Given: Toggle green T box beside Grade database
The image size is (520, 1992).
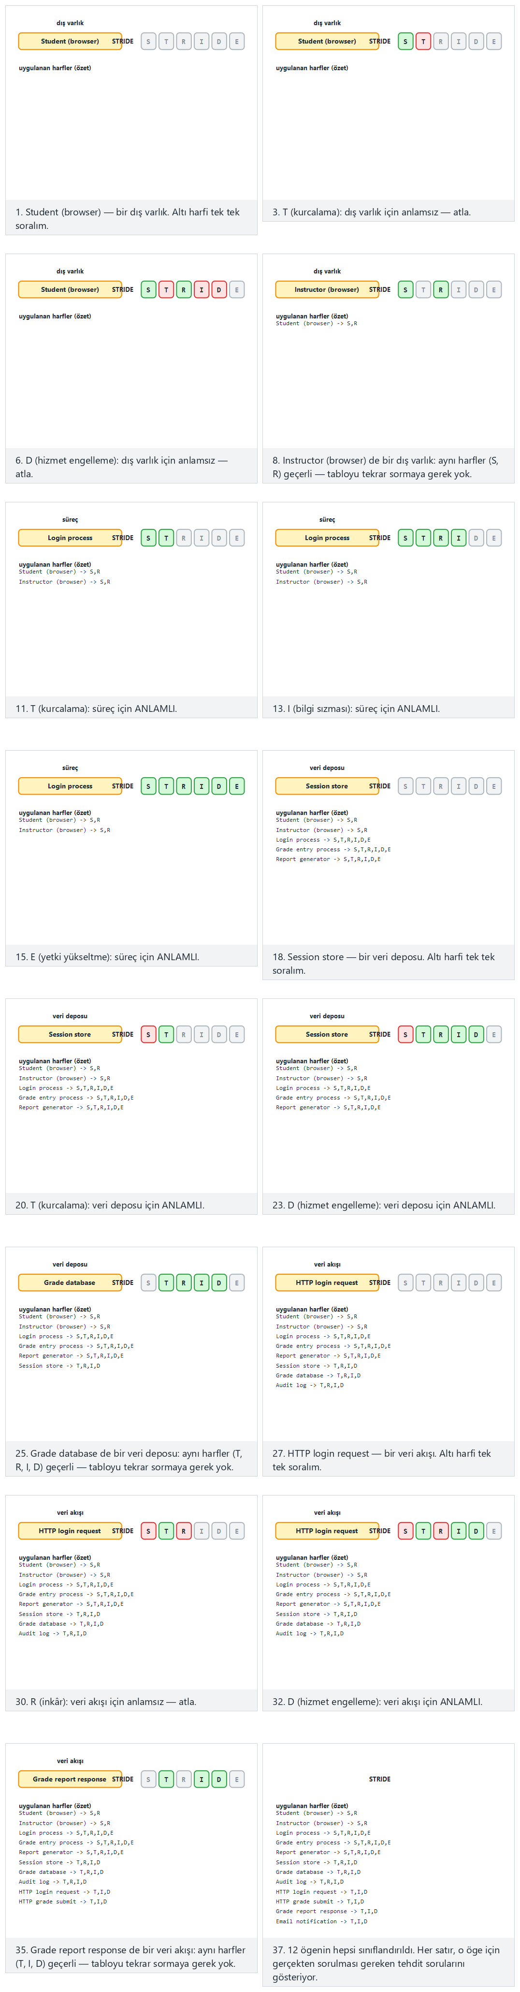Looking at the screenshot, I should (x=166, y=1282).
